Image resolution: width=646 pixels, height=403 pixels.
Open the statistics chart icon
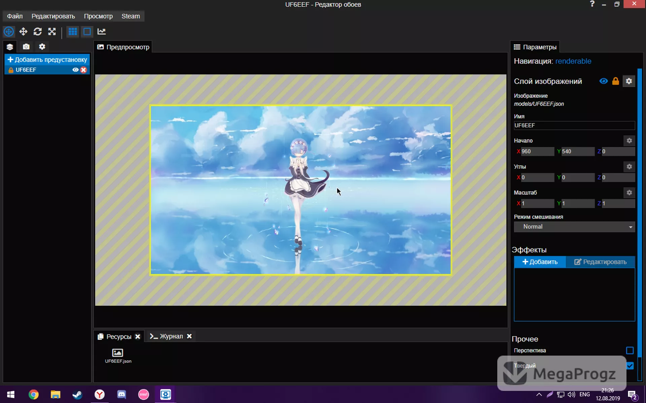(x=102, y=32)
